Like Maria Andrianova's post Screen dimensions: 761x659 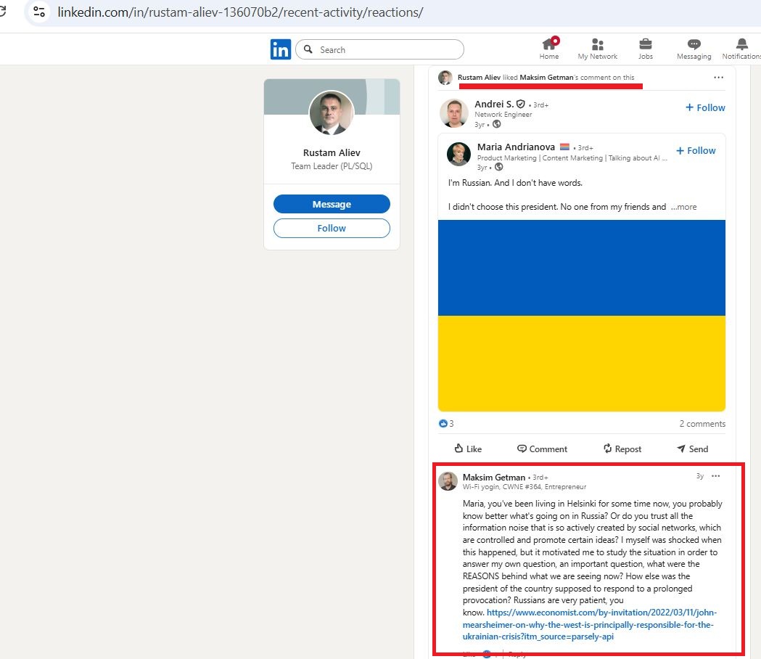(x=468, y=449)
